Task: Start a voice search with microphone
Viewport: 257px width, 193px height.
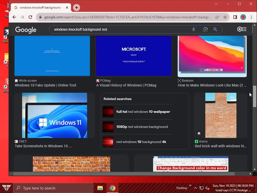Action: point(194,29)
